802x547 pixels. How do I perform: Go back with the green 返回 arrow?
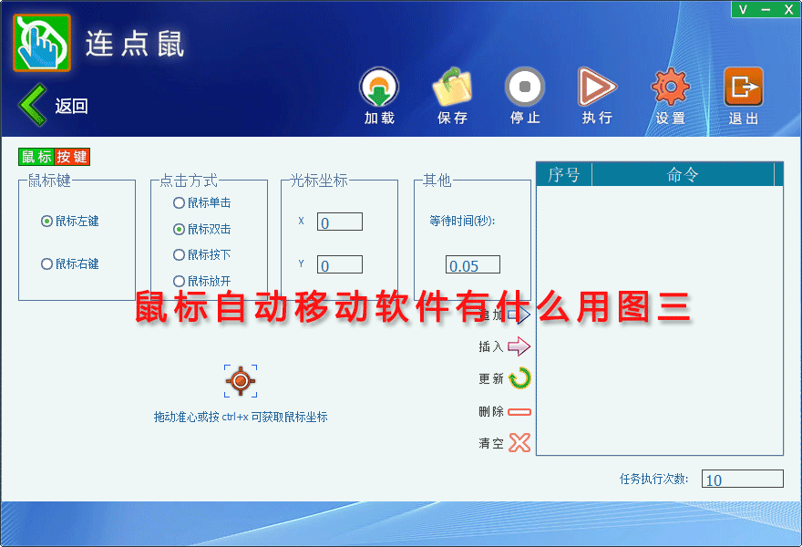tap(33, 106)
